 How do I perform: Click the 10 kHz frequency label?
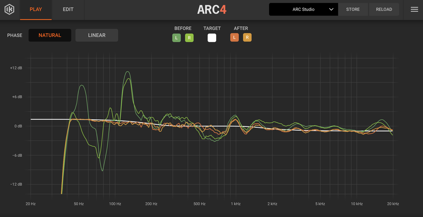(356, 204)
